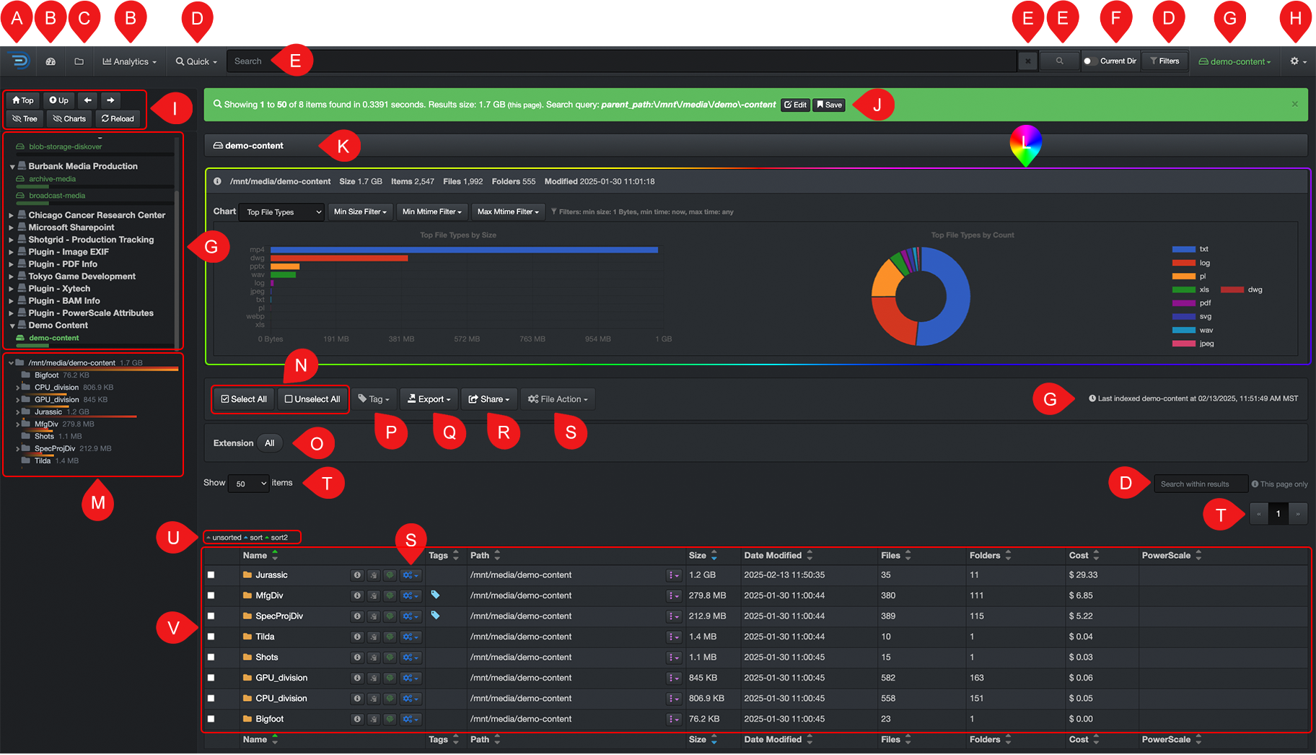Check the box for Tilda folder

211,637
